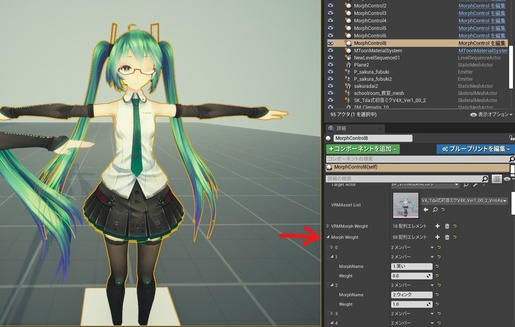
Task: Click the MorphControl6 sphere icon
Action: (348, 35)
